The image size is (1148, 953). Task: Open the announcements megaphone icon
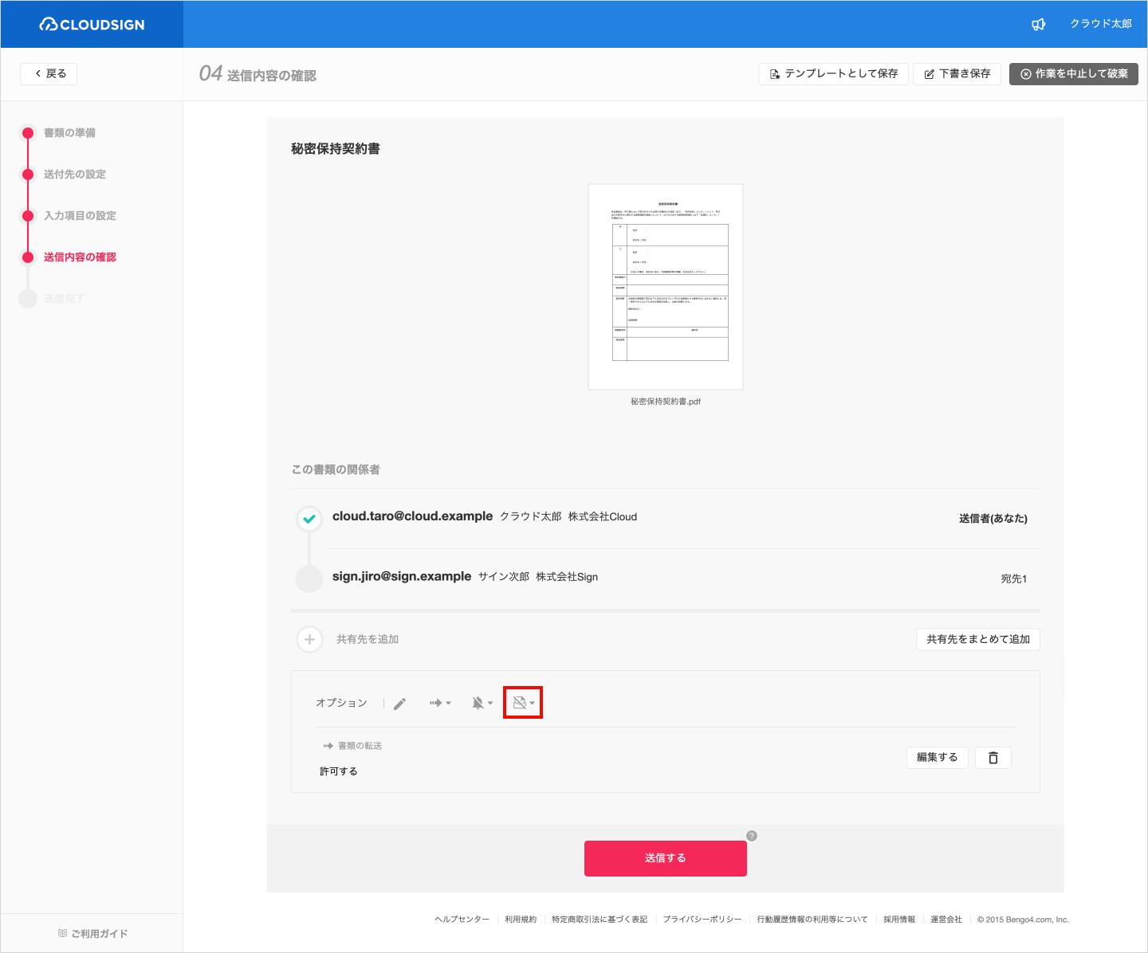click(x=1038, y=24)
